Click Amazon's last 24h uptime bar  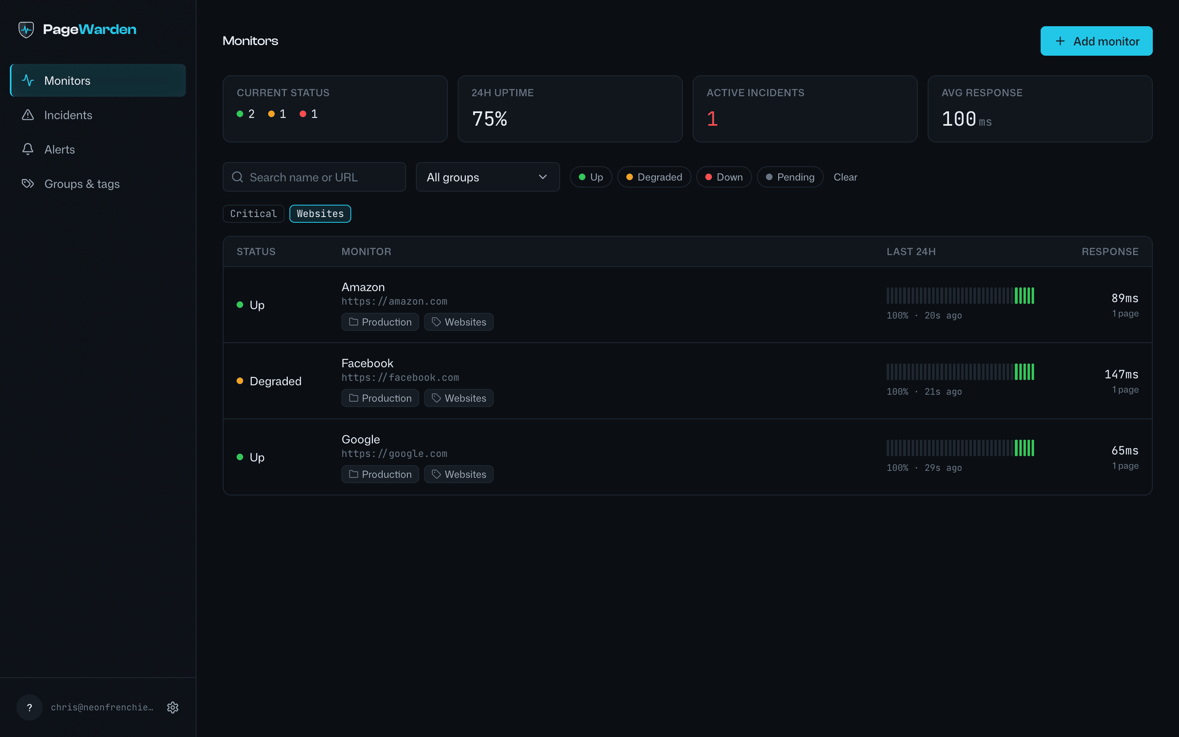[x=960, y=295]
